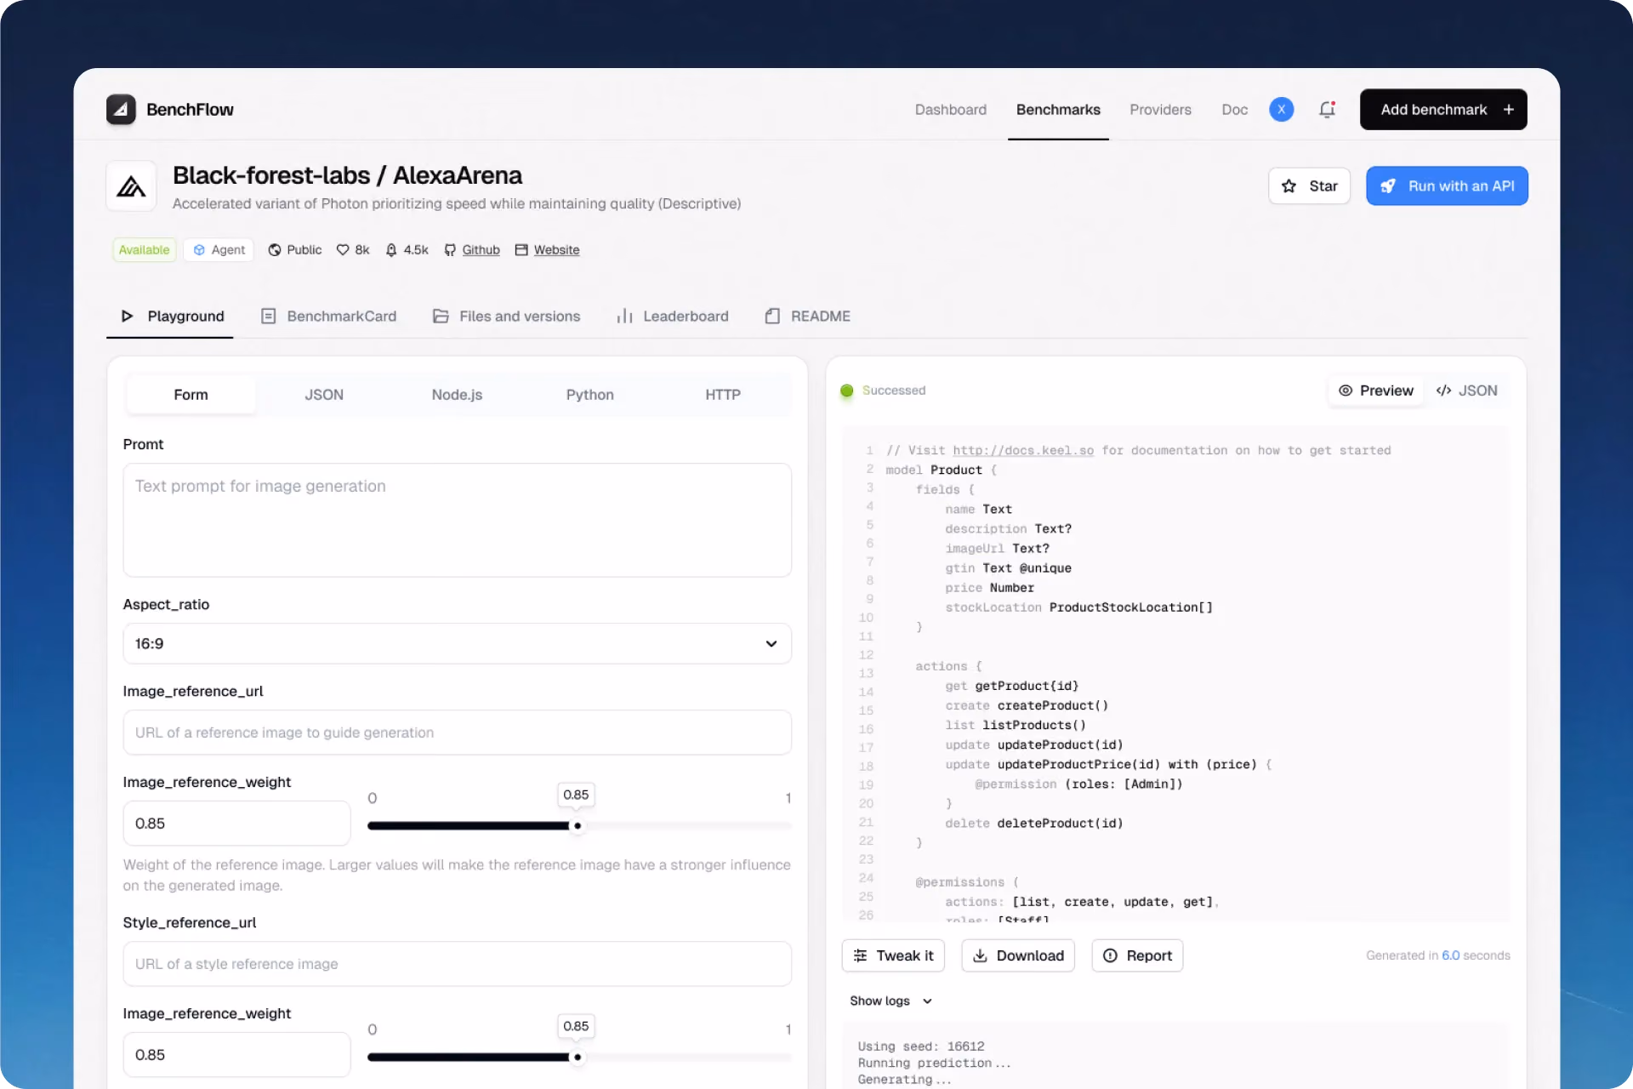Click Run with an API button

pos(1447,185)
